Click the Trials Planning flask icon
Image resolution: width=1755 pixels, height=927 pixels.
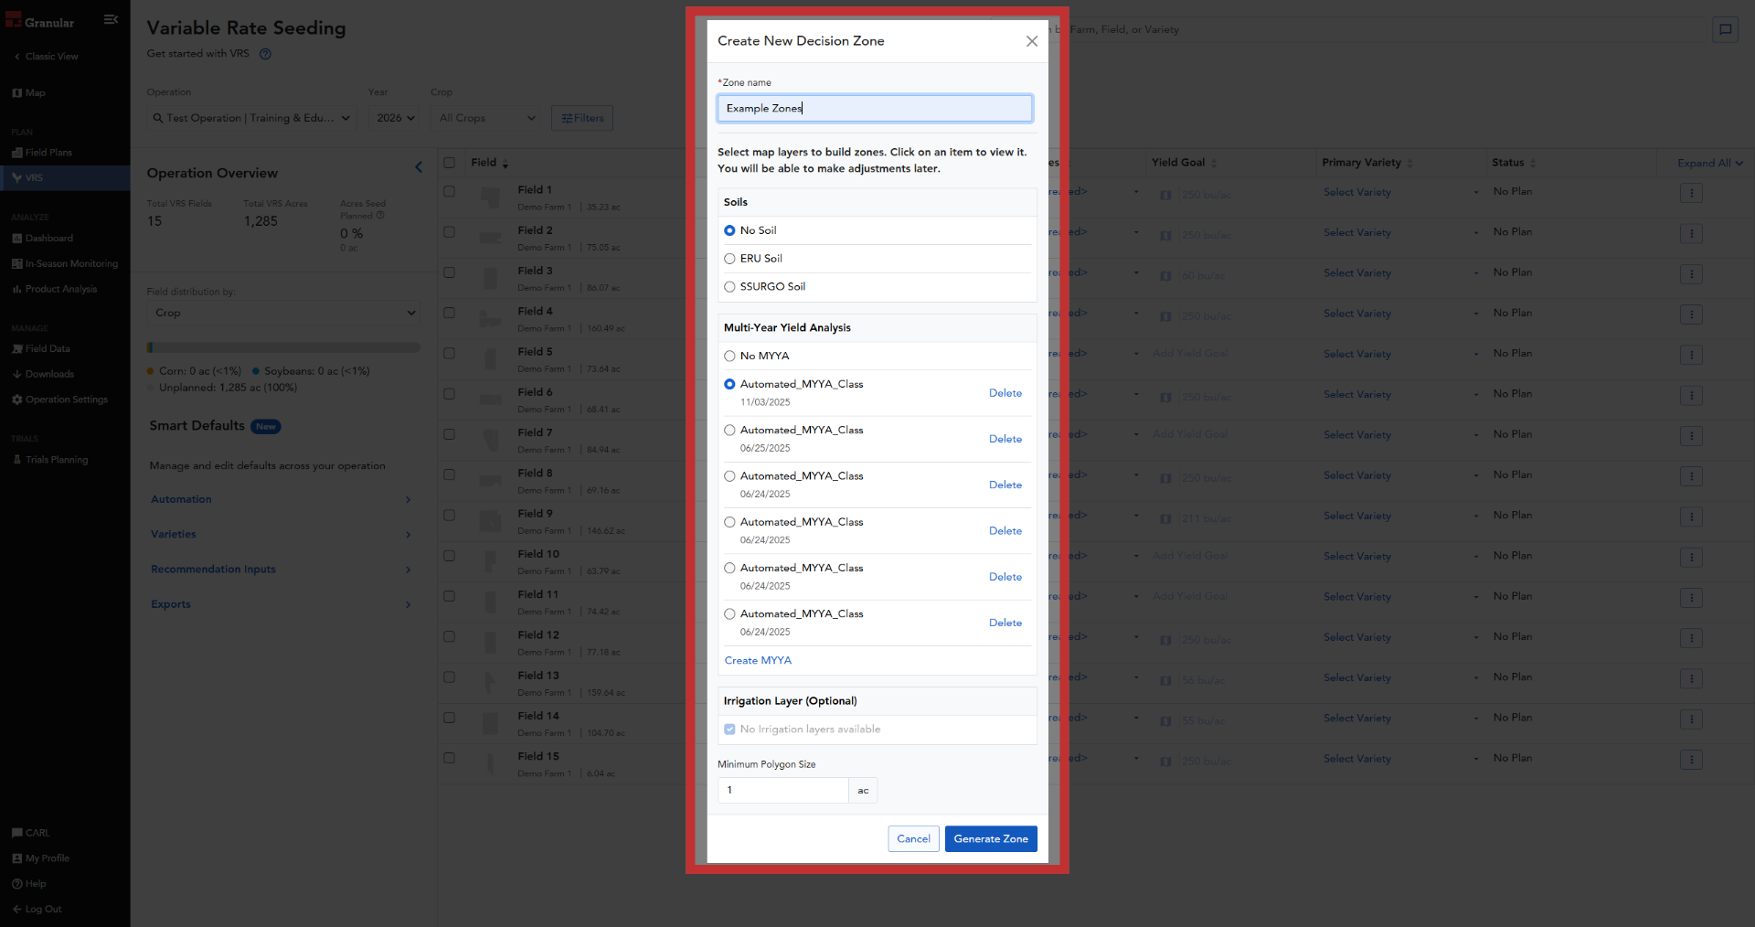(x=16, y=460)
